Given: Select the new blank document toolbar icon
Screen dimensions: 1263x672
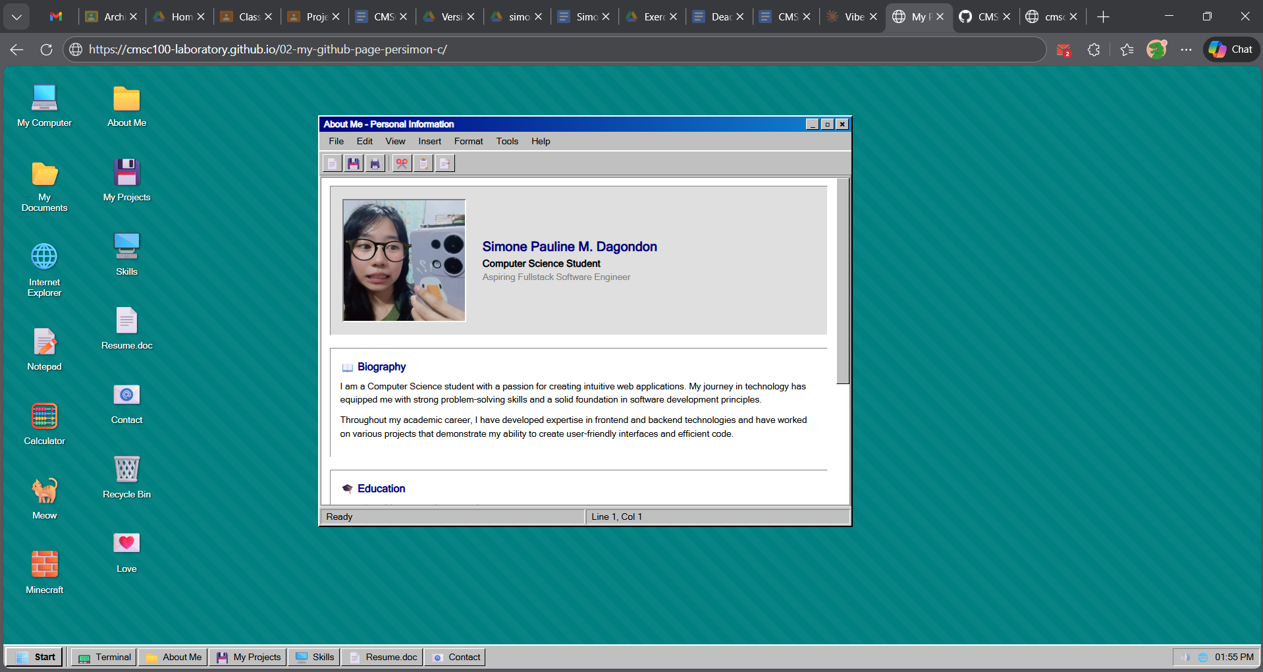Looking at the screenshot, I should [332, 163].
